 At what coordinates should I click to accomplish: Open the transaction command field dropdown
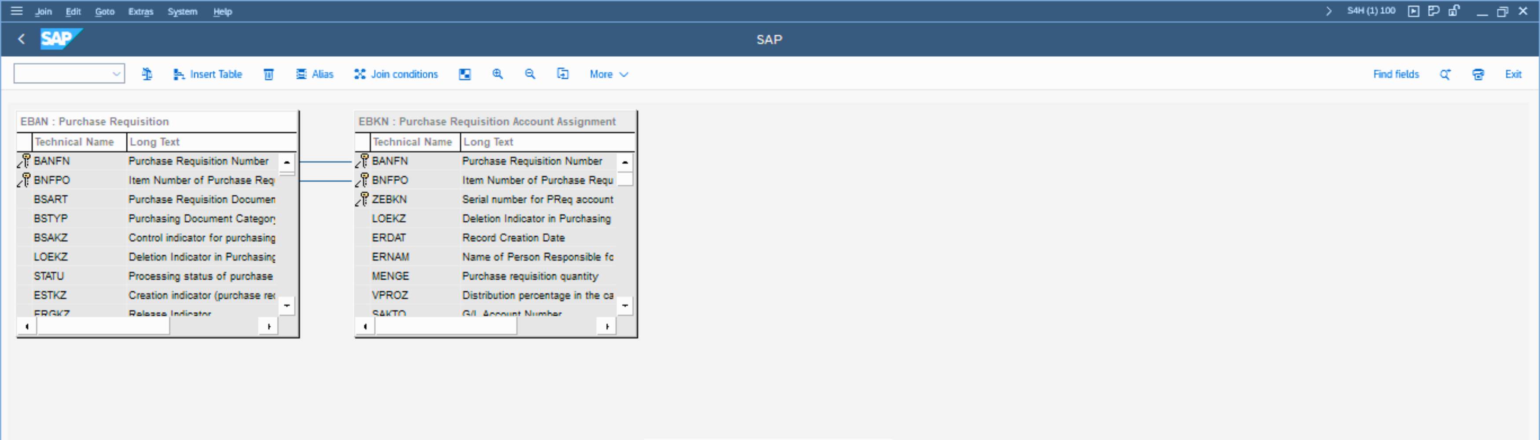[x=116, y=74]
